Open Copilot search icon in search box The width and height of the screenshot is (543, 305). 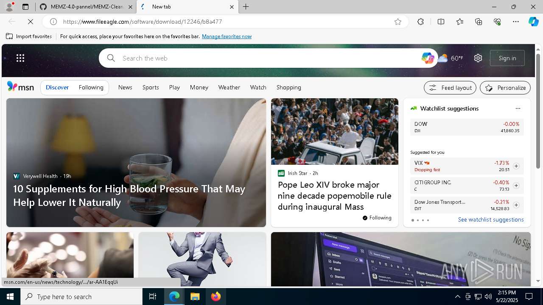coord(428,58)
